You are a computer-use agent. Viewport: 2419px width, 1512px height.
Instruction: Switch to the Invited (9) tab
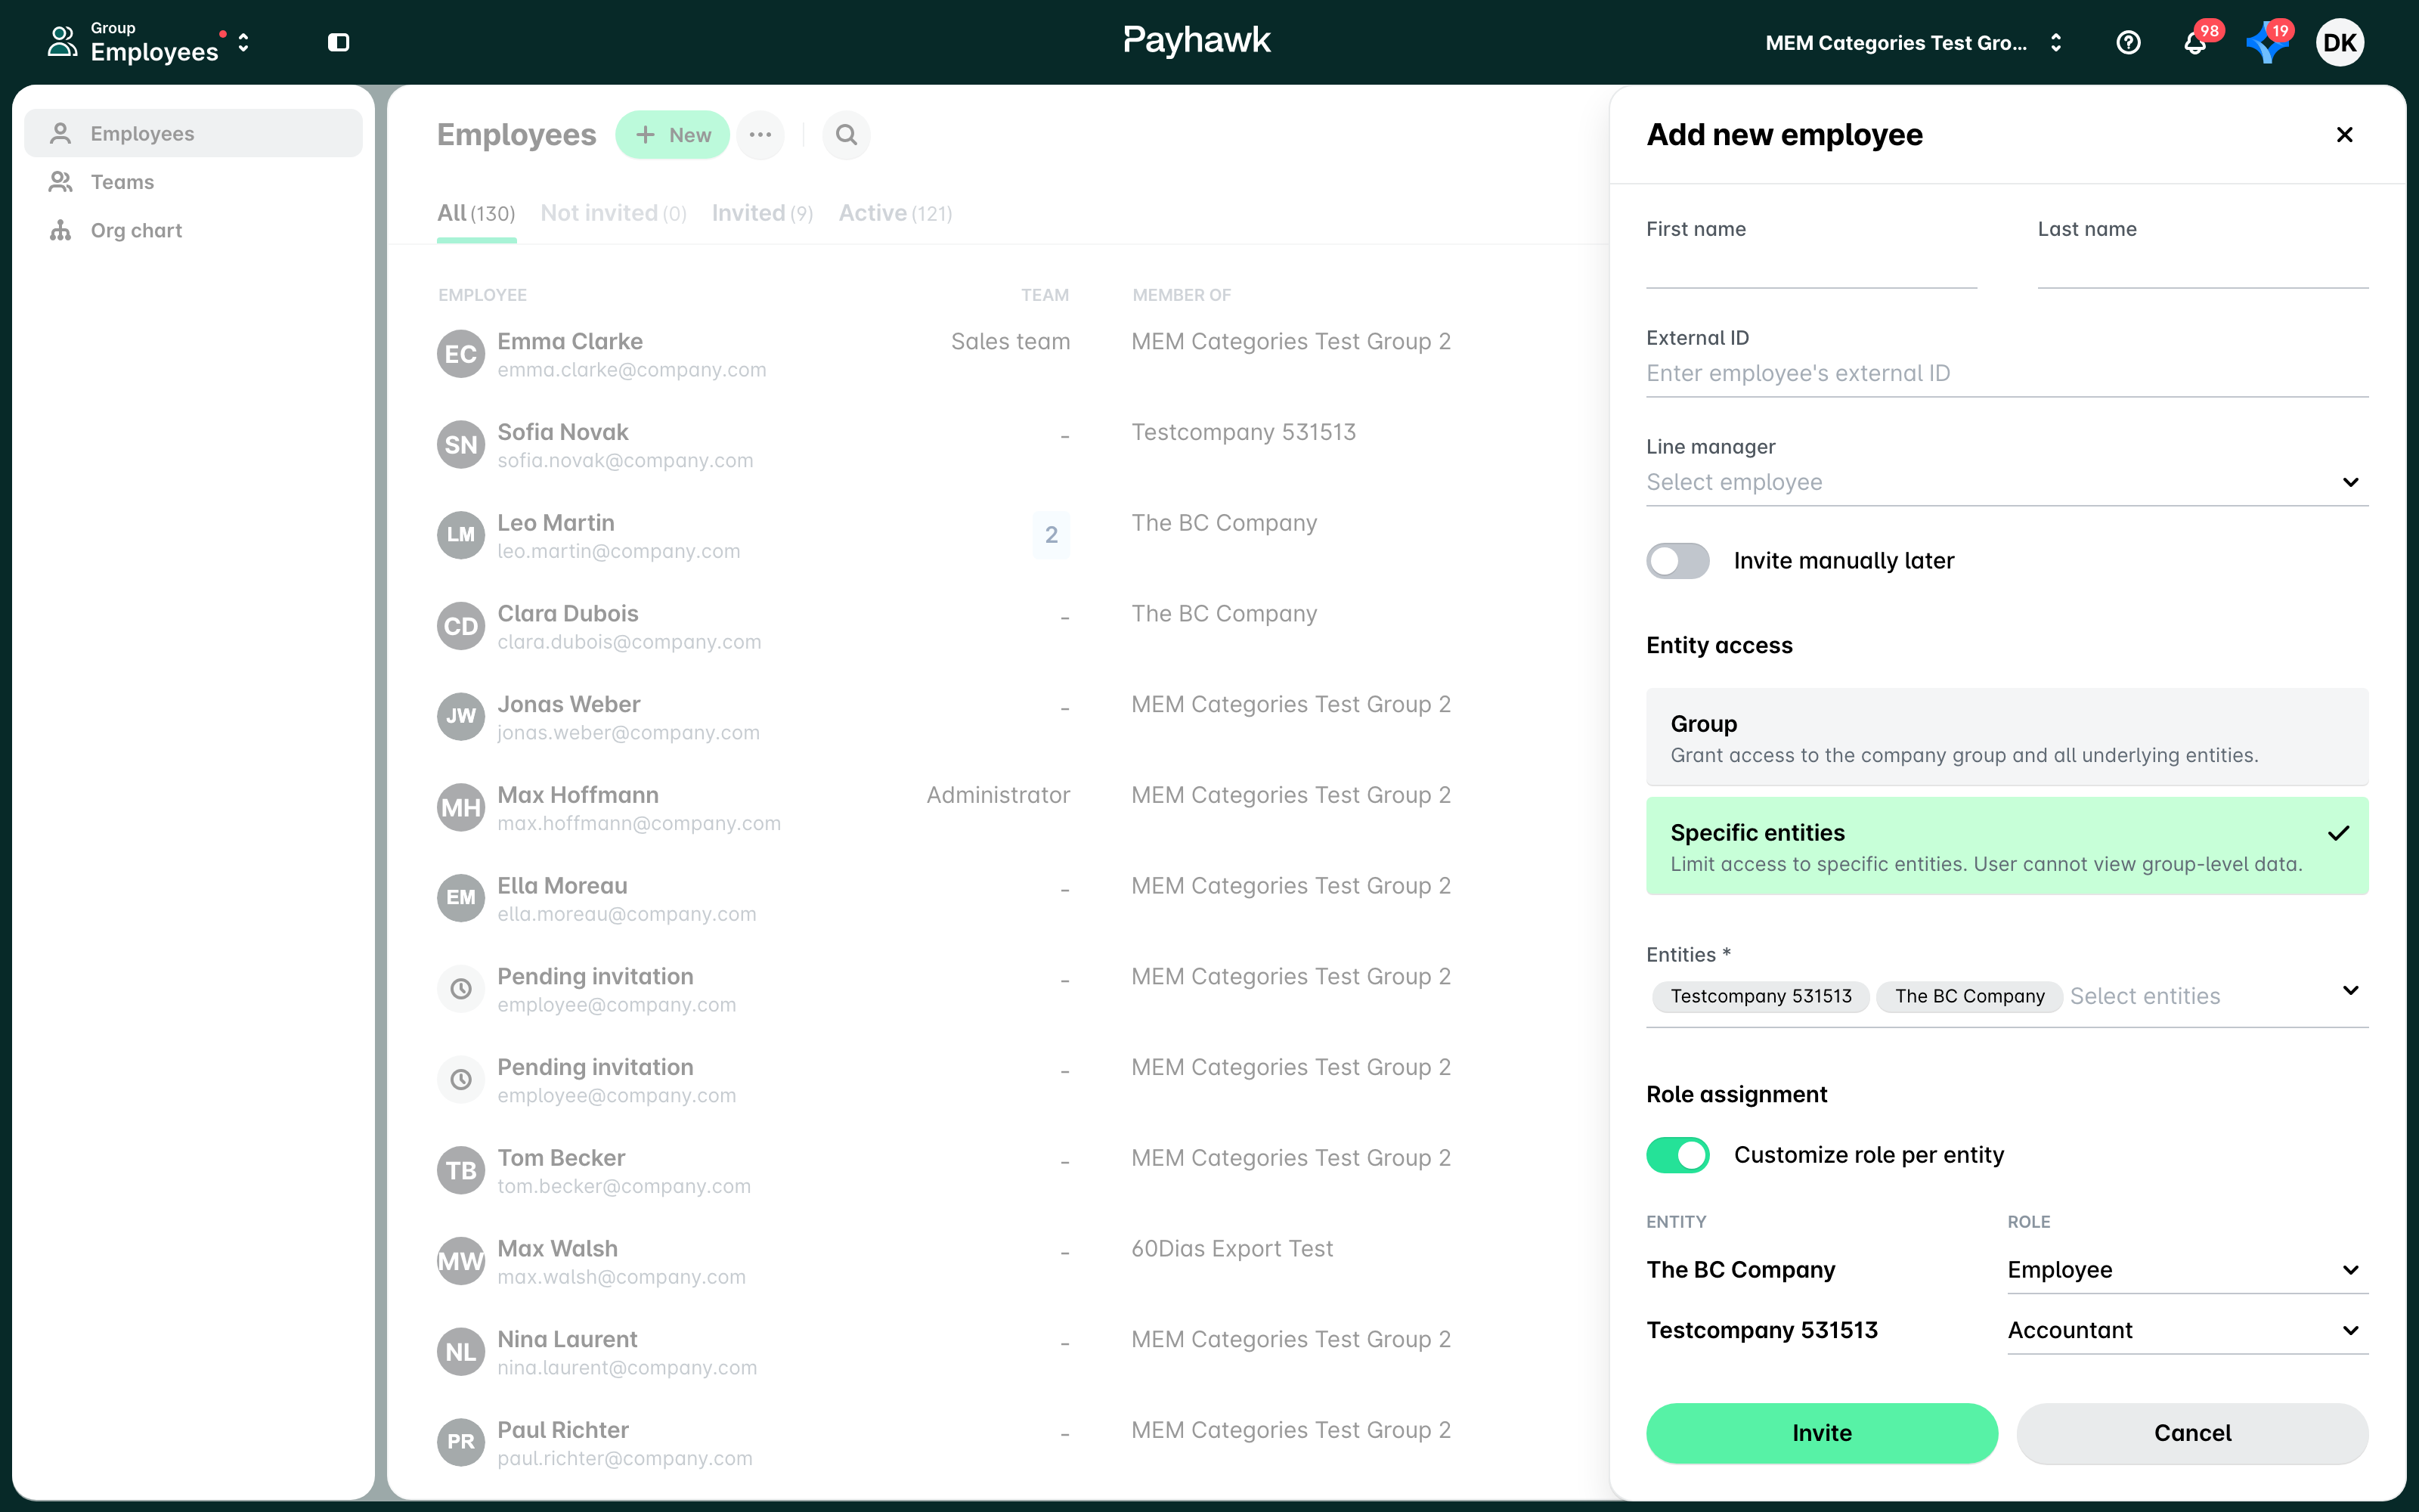tap(762, 213)
